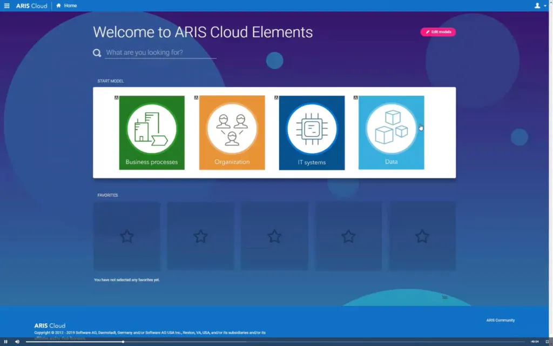Click the 'START MODEL' section label
The image size is (553, 346).
pyautogui.click(x=110, y=81)
